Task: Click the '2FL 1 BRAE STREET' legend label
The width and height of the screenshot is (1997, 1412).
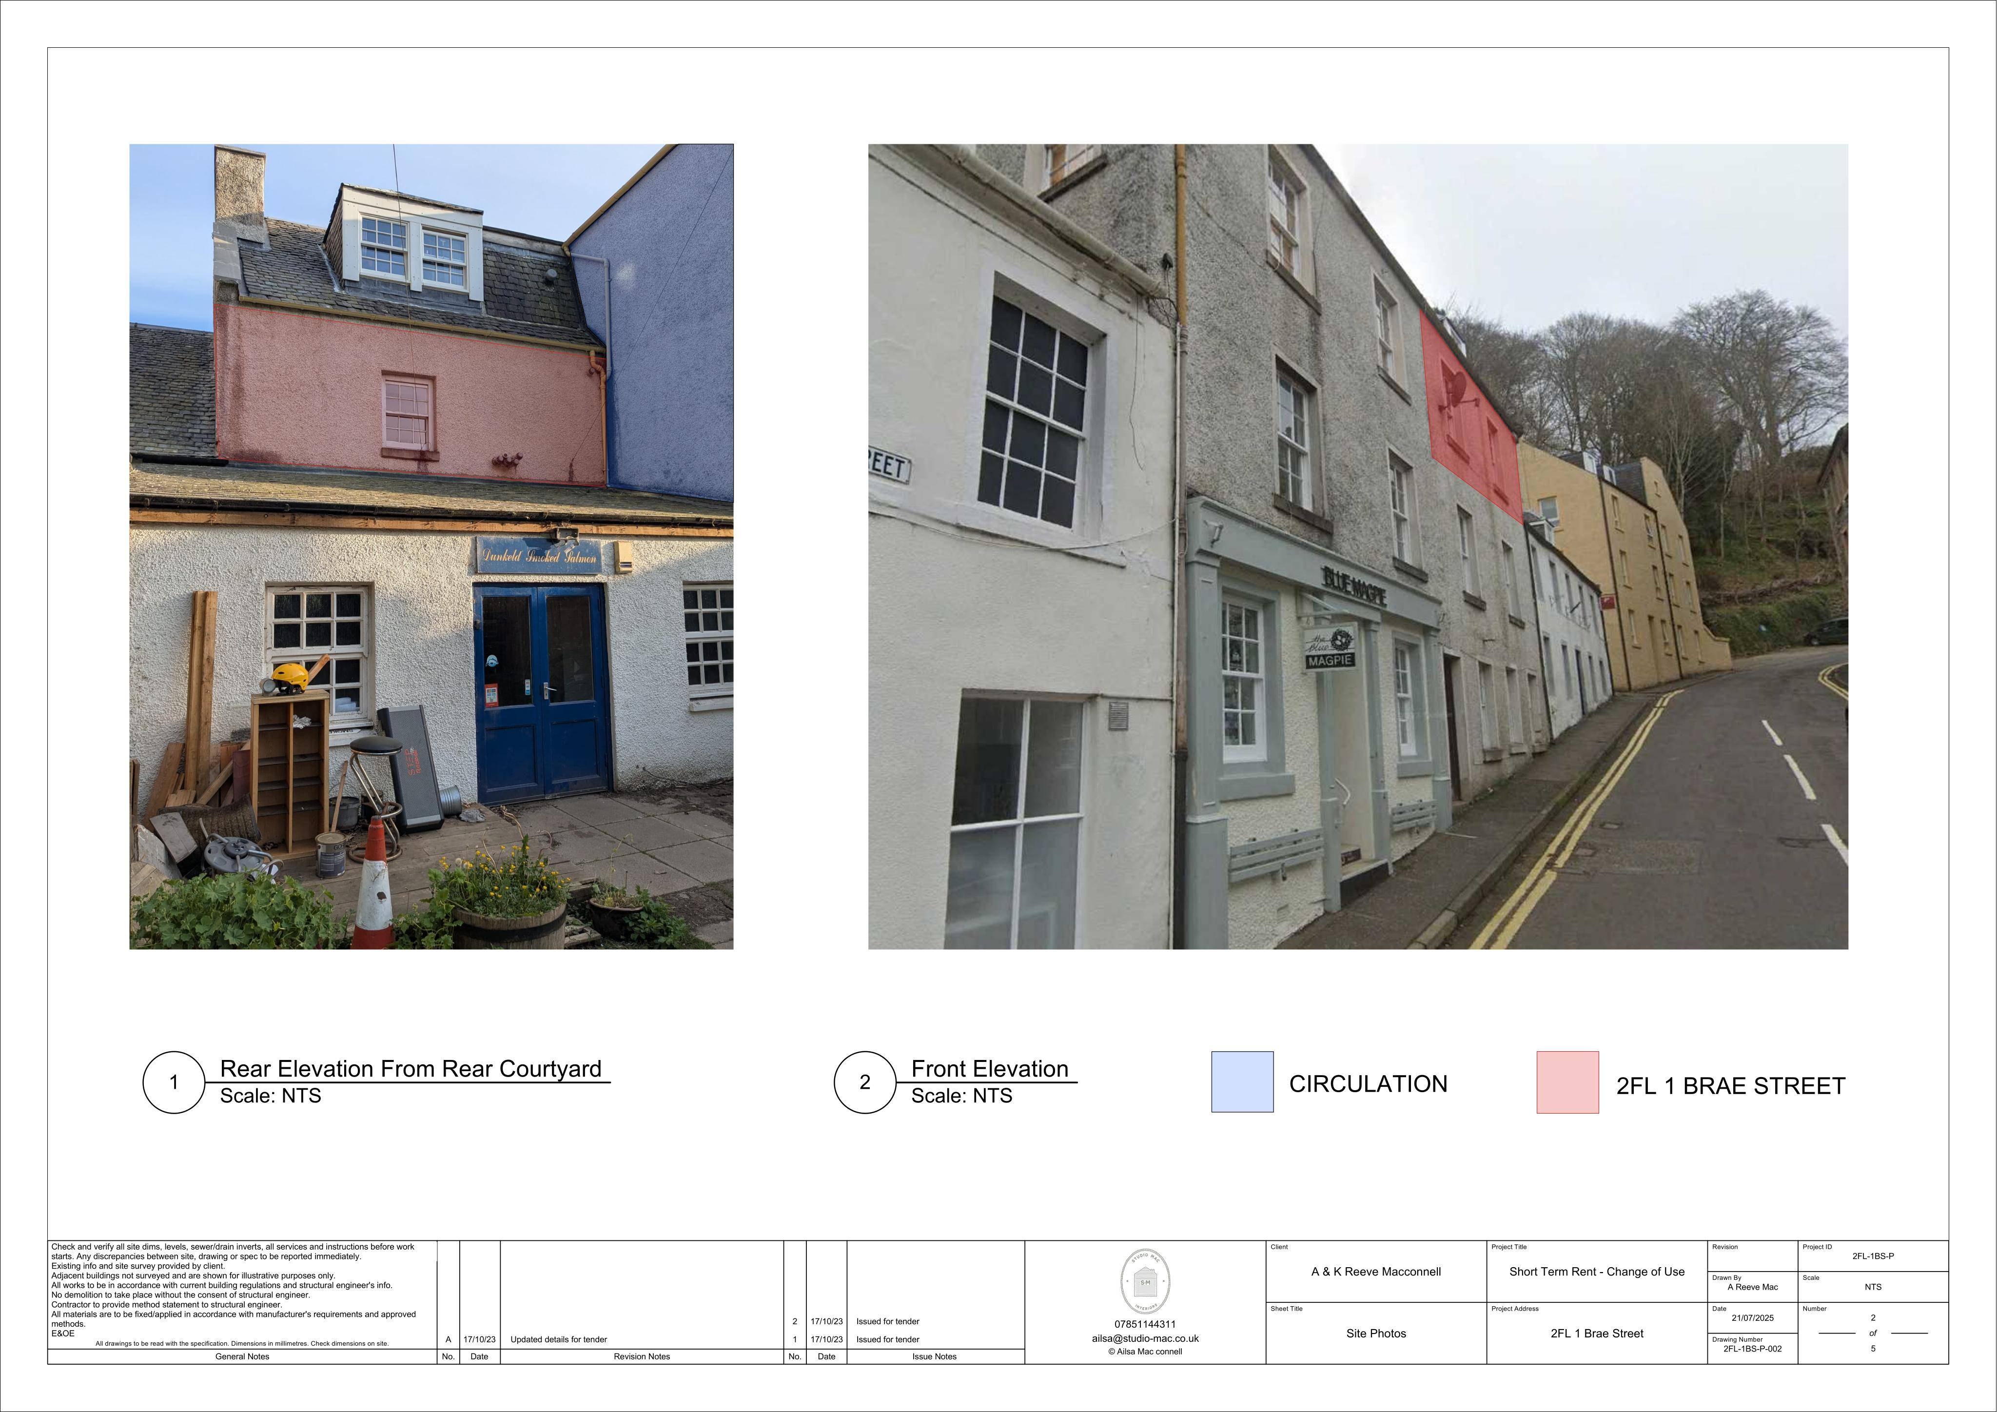Action: coord(1731,1086)
